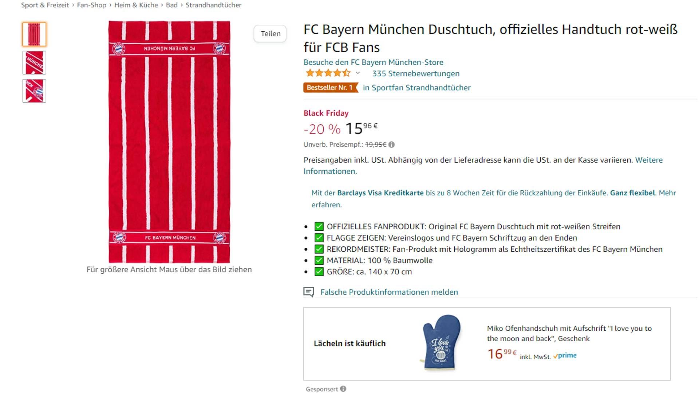
Task: Click the green checkmark beside GRÖßE
Action: click(x=319, y=271)
